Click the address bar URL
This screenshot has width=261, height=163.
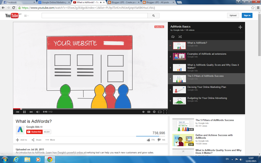(x=88, y=8)
